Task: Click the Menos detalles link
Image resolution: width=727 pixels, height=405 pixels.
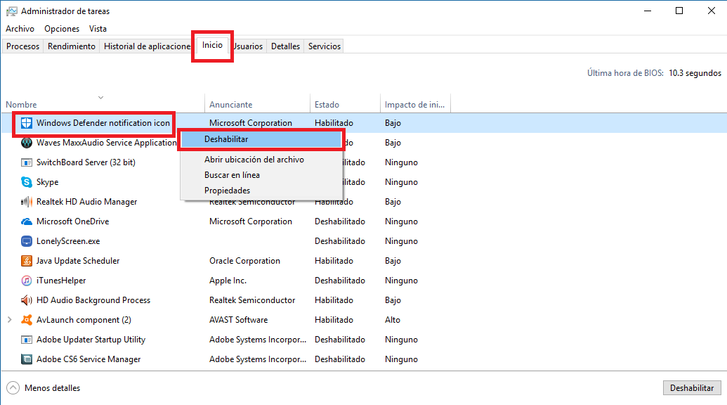Action: [x=52, y=388]
